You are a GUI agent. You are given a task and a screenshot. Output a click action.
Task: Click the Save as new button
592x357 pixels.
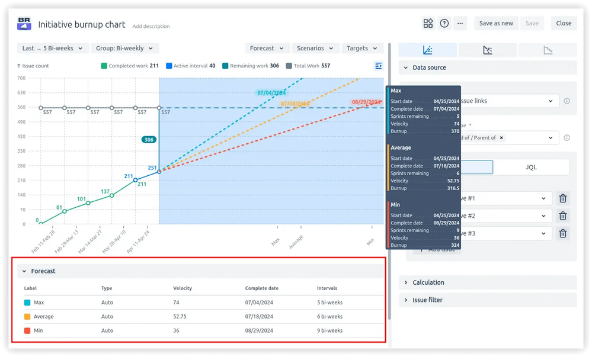point(496,23)
